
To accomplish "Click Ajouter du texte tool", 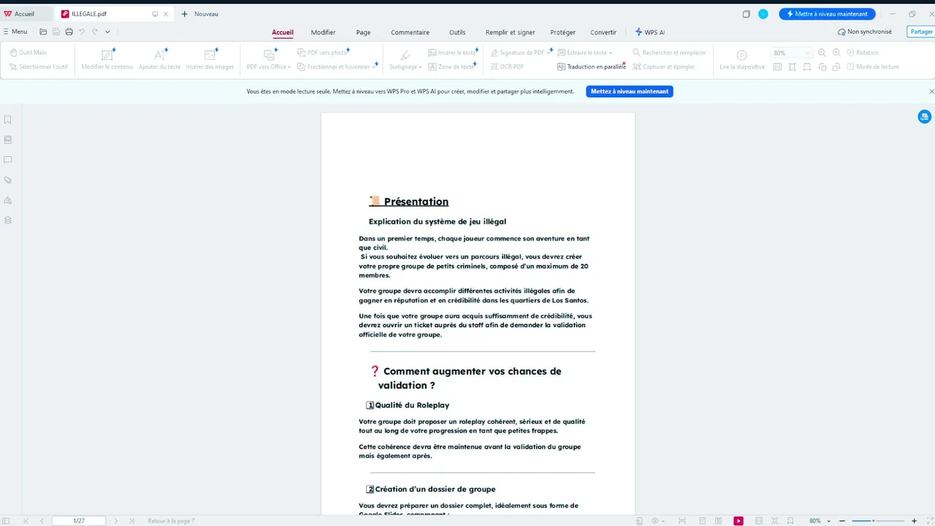I will pos(159,59).
